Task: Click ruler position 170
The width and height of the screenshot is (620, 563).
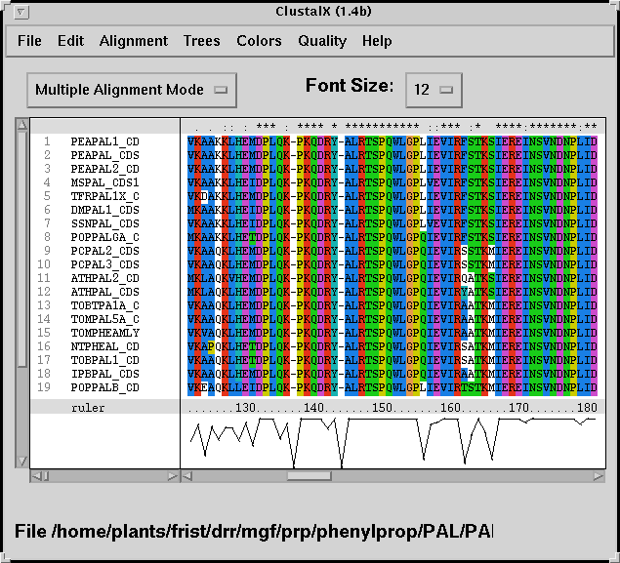Action: point(518,407)
